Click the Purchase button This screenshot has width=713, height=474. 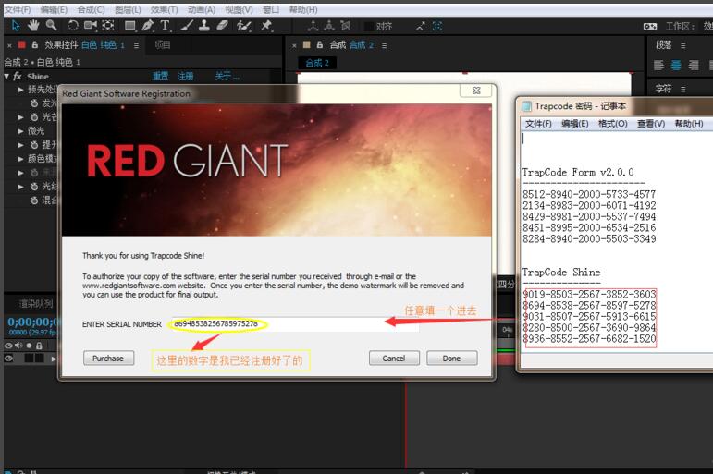click(108, 358)
